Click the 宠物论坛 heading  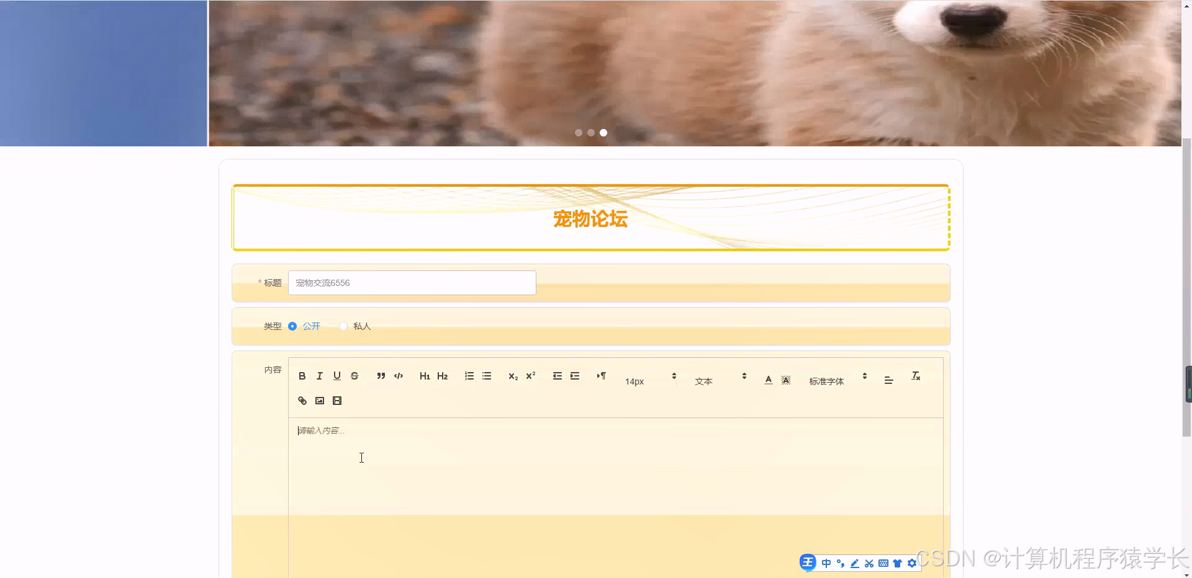coord(590,219)
